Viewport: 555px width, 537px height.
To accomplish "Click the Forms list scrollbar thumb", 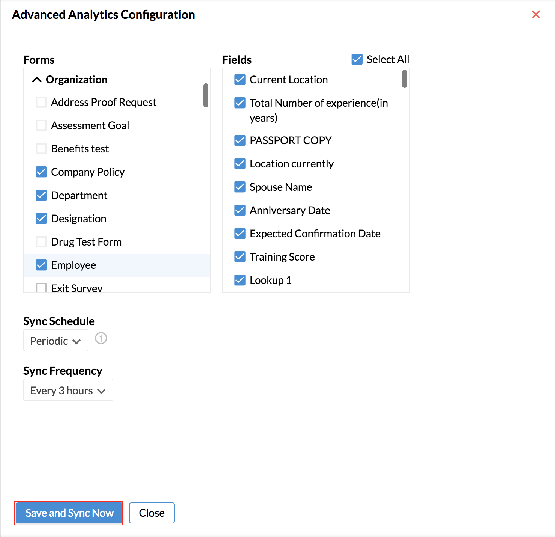I will tap(206, 95).
